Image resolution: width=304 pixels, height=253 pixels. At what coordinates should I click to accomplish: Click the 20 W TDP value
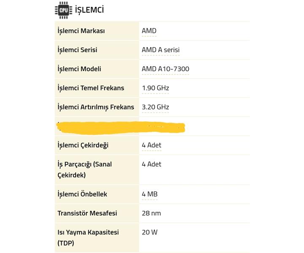[149, 232]
